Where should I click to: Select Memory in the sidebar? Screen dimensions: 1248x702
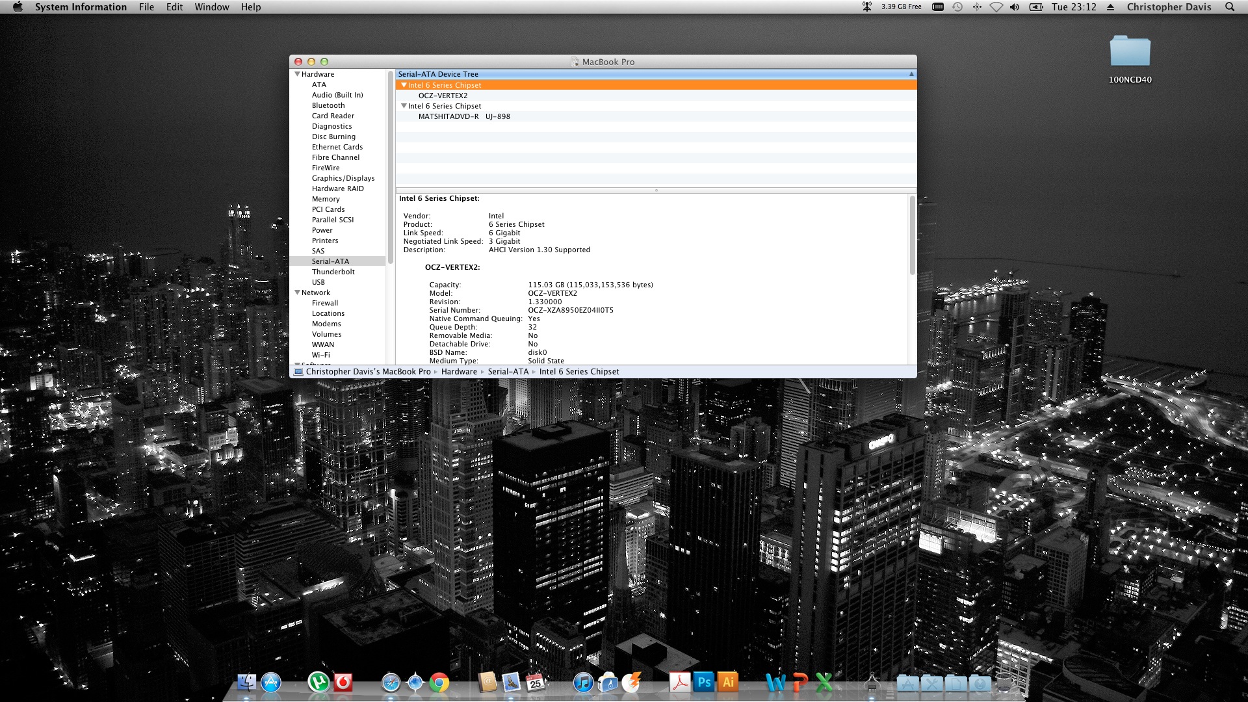(x=326, y=199)
